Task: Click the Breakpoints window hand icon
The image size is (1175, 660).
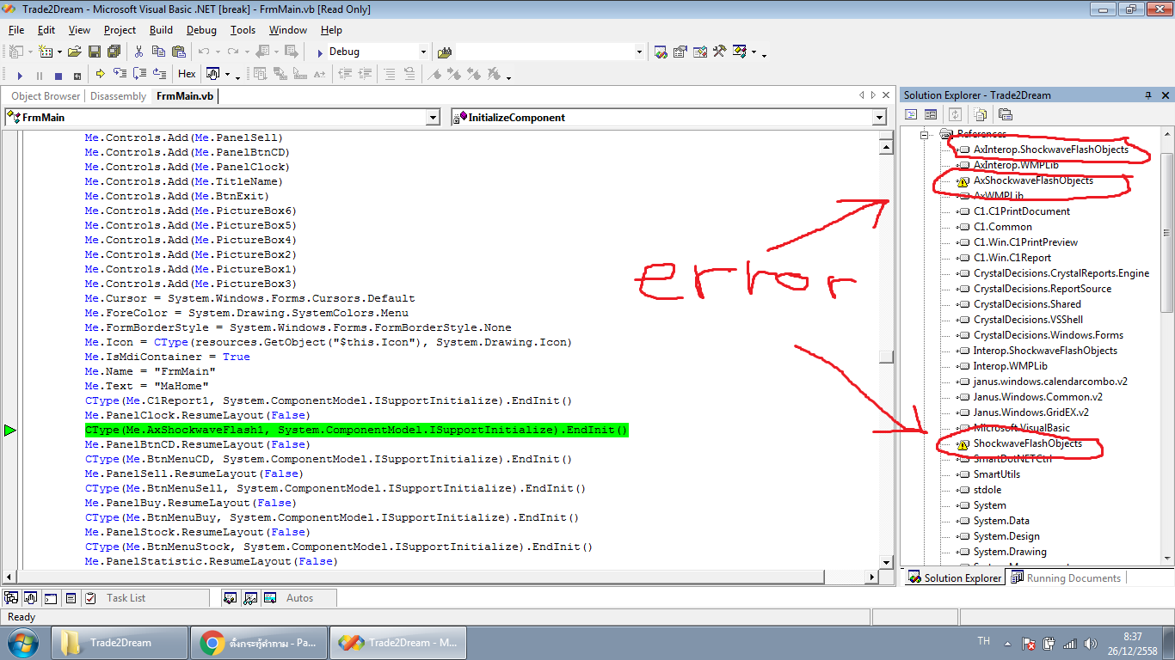Action: point(212,74)
